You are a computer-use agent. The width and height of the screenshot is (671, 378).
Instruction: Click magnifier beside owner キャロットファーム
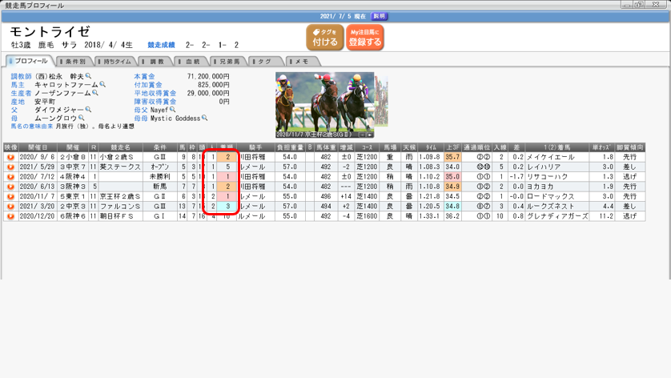[103, 85]
